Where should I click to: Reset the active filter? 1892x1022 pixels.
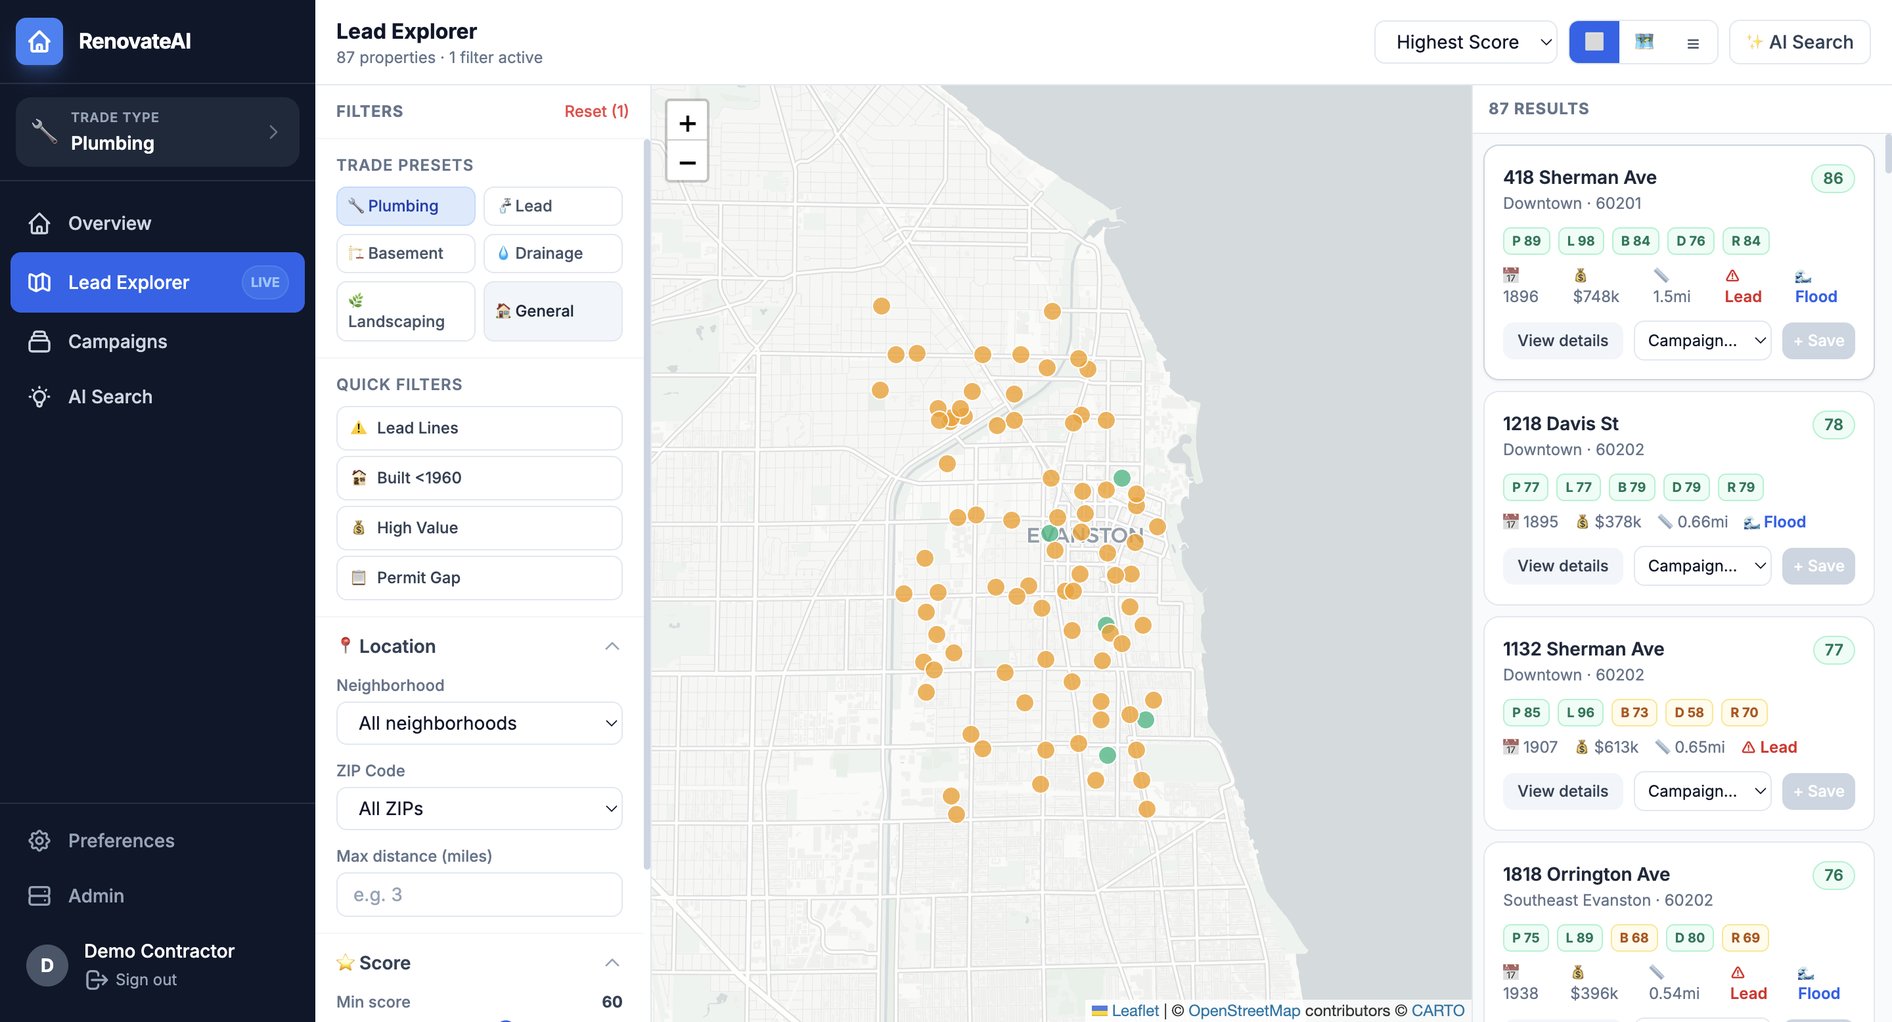pos(596,111)
